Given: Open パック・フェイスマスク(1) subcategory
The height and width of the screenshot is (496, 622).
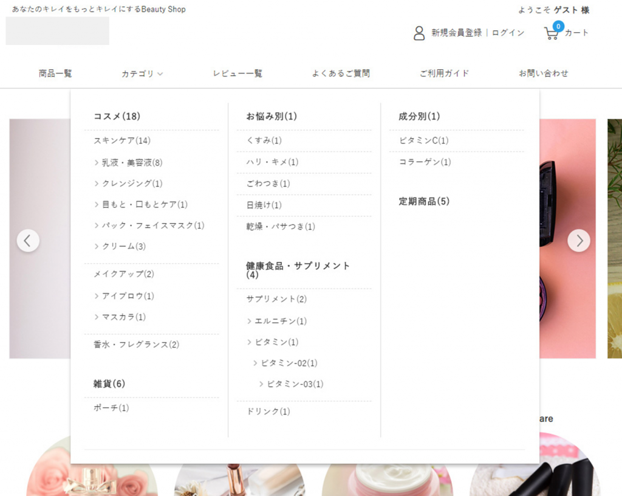Looking at the screenshot, I should tap(153, 226).
